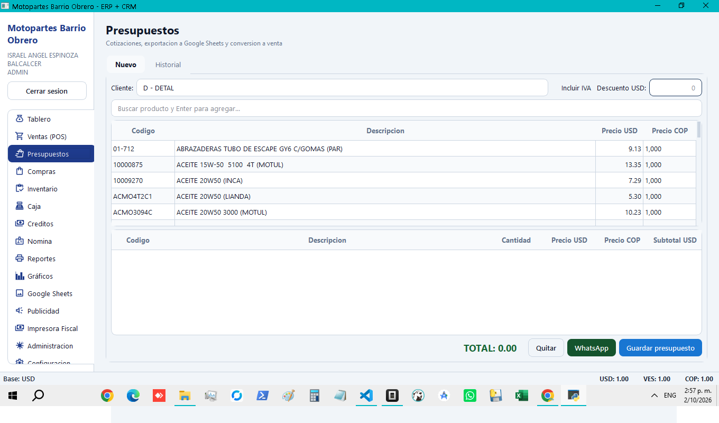Click the Cantidad column header
This screenshot has width=719, height=423.
(x=516, y=240)
